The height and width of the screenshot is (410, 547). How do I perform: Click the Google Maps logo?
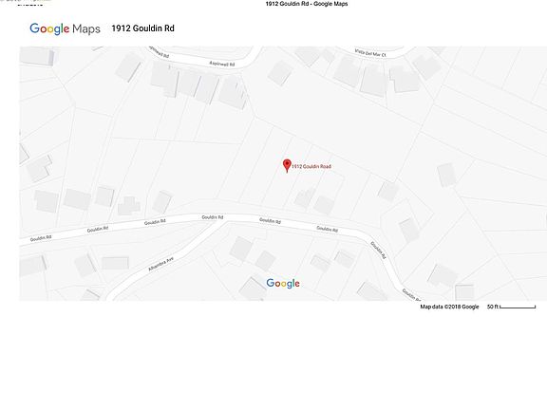point(65,28)
